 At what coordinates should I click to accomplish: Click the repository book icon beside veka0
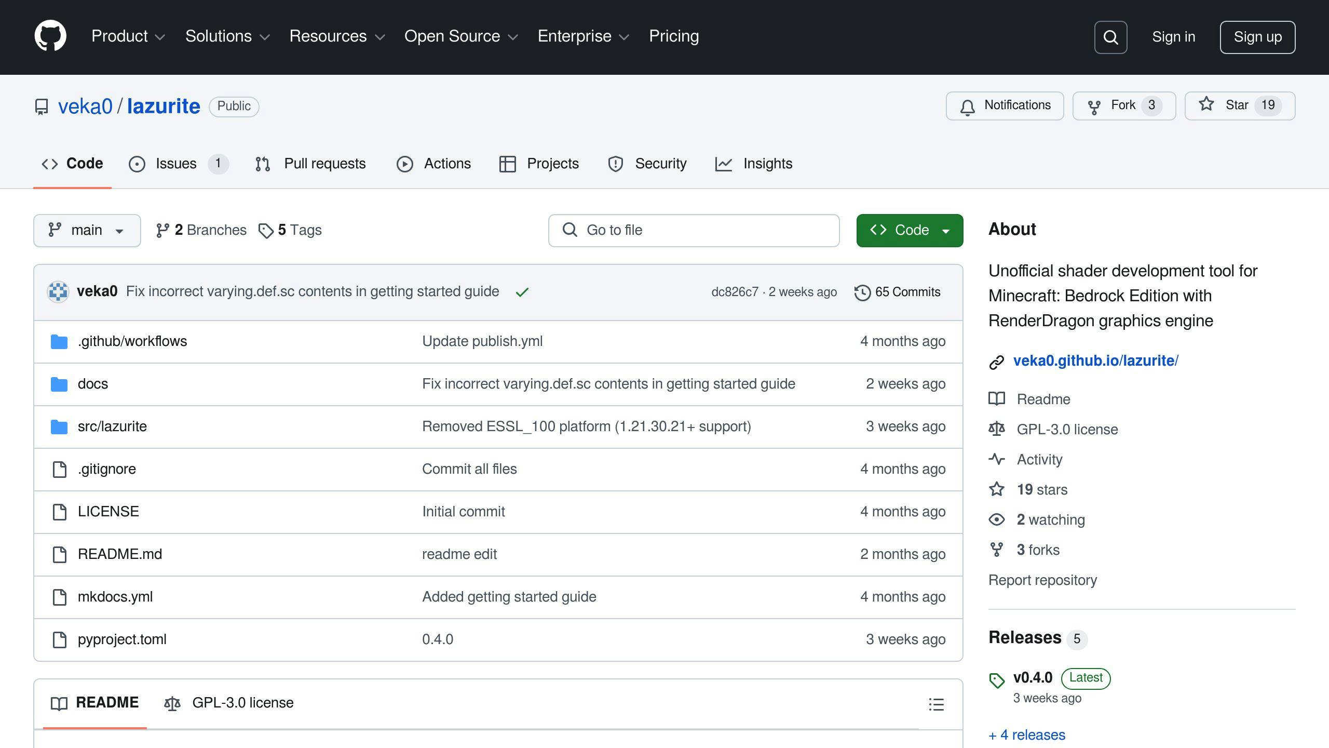42,106
